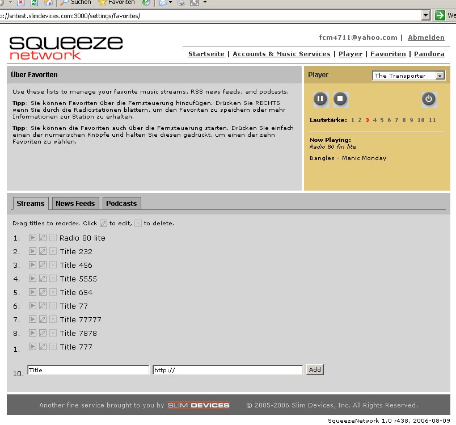Click the Add button
The width and height of the screenshot is (456, 425).
pyautogui.click(x=315, y=369)
